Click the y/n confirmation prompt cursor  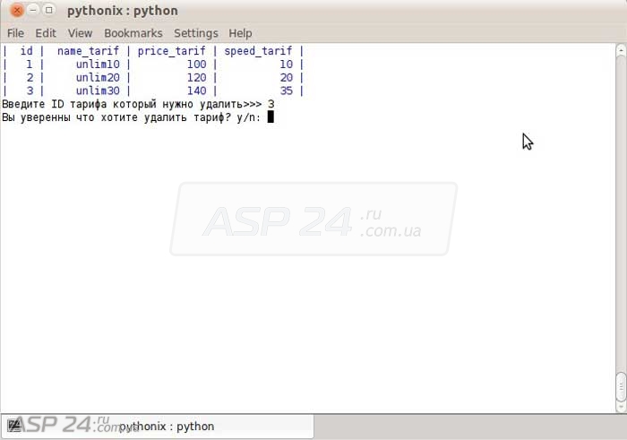[270, 116]
